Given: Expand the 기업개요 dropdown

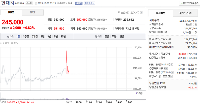Looking at the screenshot, I should (89, 3).
